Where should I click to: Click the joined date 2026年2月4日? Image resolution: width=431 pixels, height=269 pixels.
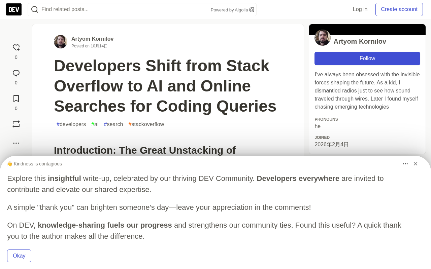pos(332,145)
